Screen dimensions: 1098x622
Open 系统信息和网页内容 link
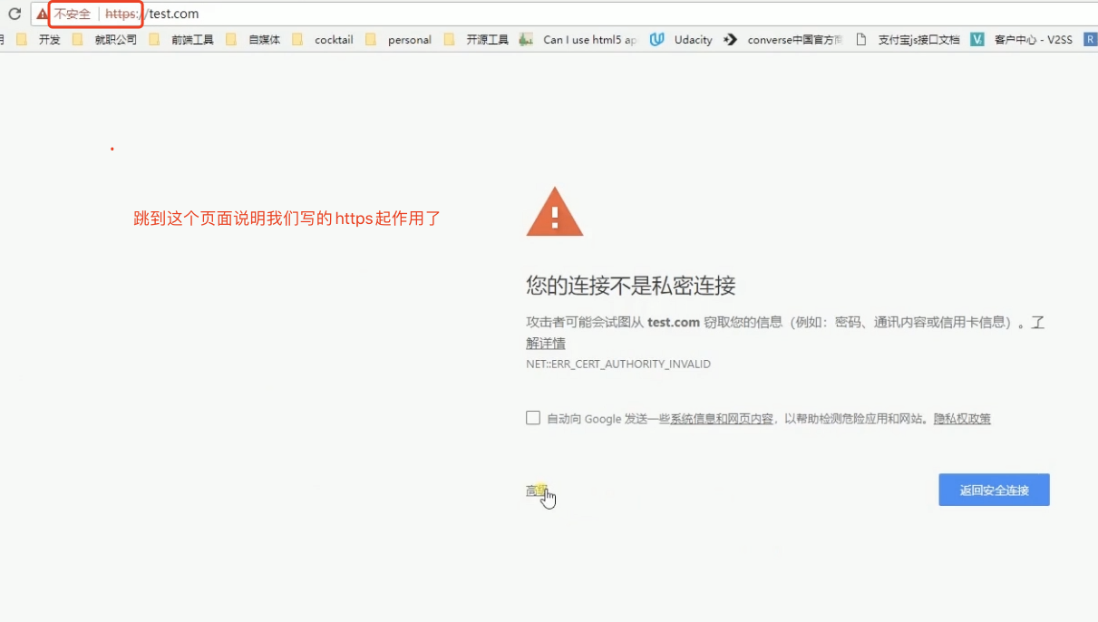coord(722,419)
